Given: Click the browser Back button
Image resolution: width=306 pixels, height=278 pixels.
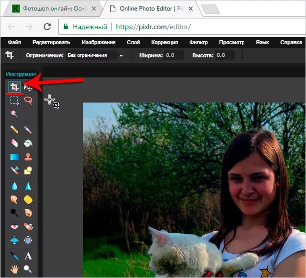Looking at the screenshot, I should click(x=11, y=27).
